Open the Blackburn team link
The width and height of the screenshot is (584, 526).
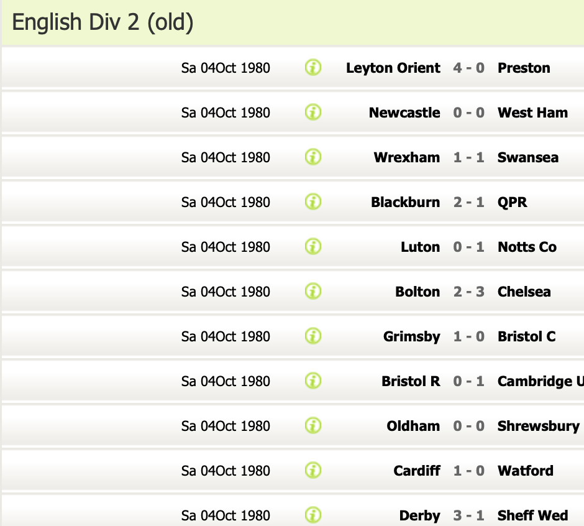(405, 202)
